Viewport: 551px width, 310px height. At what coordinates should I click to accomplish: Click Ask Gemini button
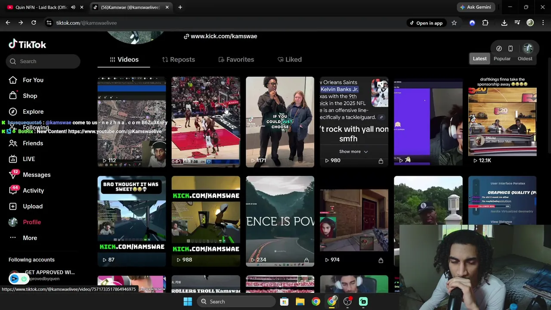[475, 7]
